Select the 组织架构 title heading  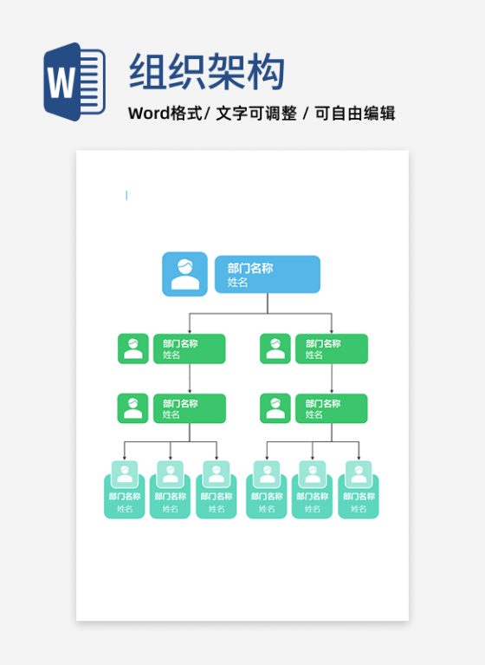207,72
